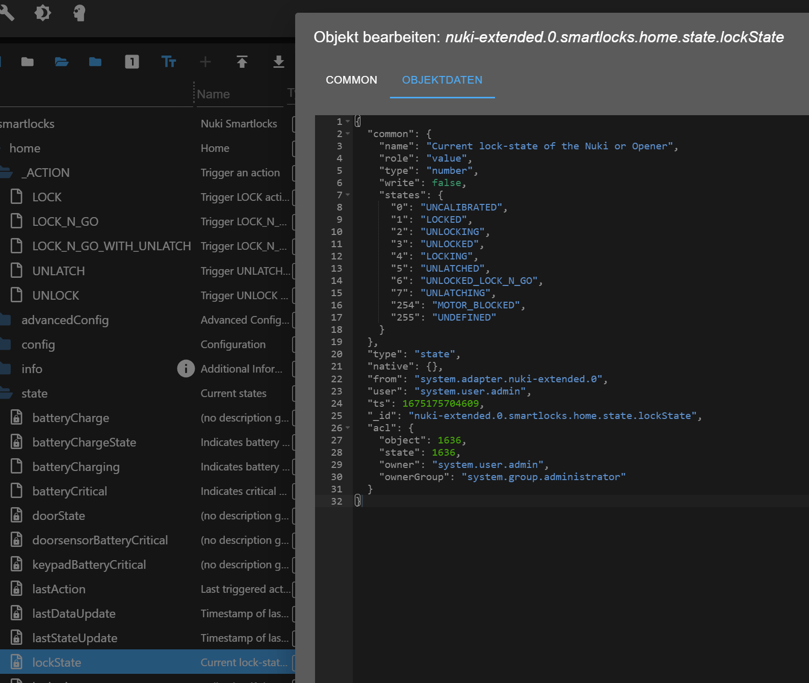The height and width of the screenshot is (683, 809).
Task: Click the 'Current states' name cell
Action: coord(233,393)
